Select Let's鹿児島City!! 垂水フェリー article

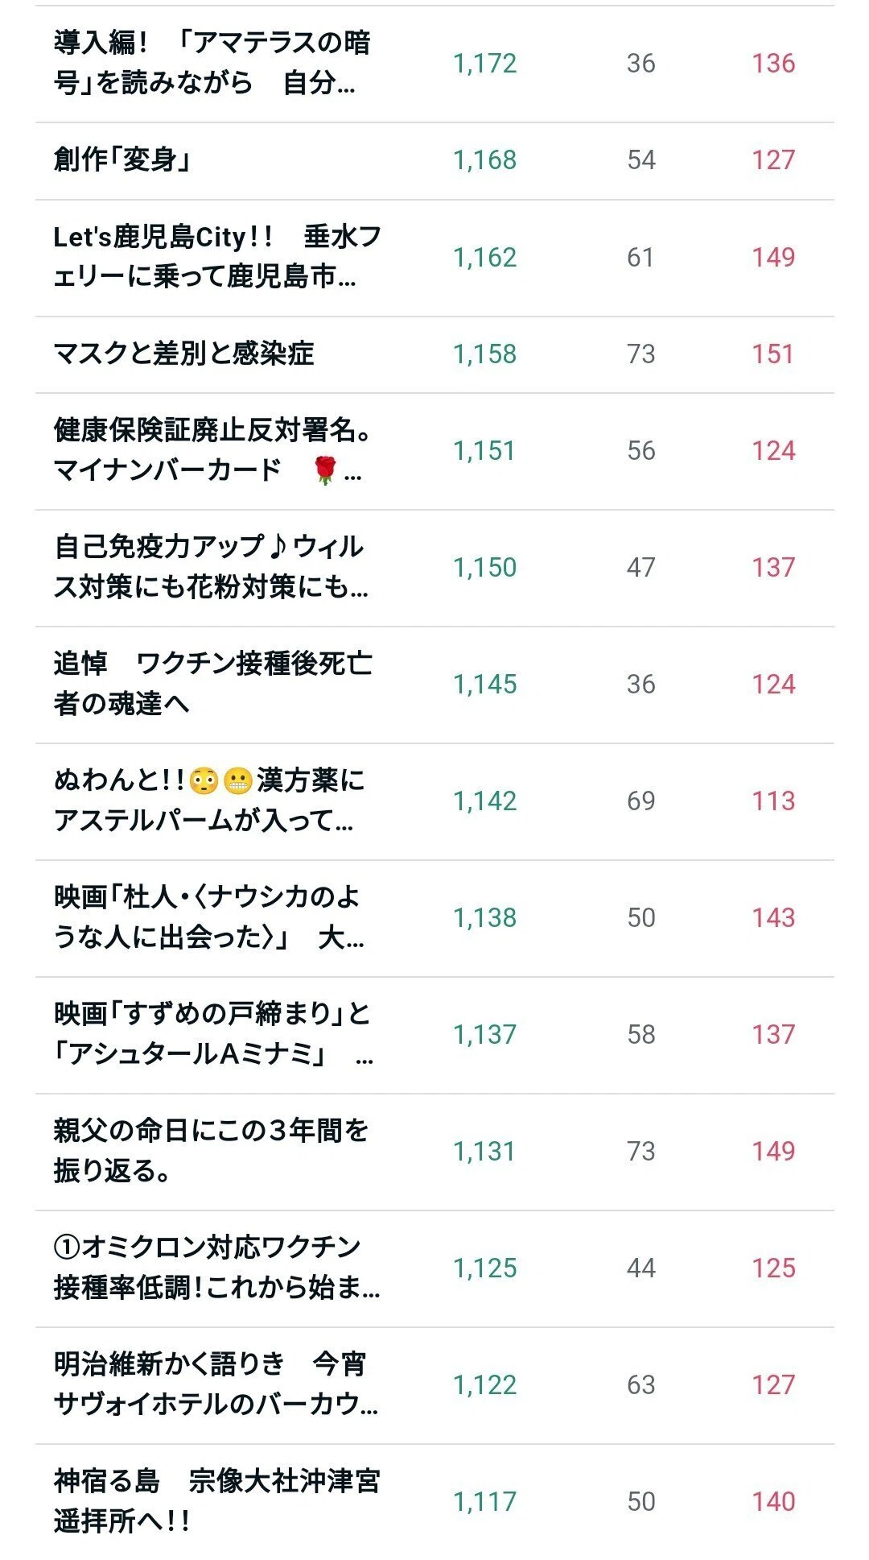[x=217, y=257]
